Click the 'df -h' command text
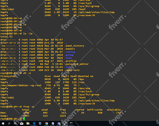 tap(27, 73)
